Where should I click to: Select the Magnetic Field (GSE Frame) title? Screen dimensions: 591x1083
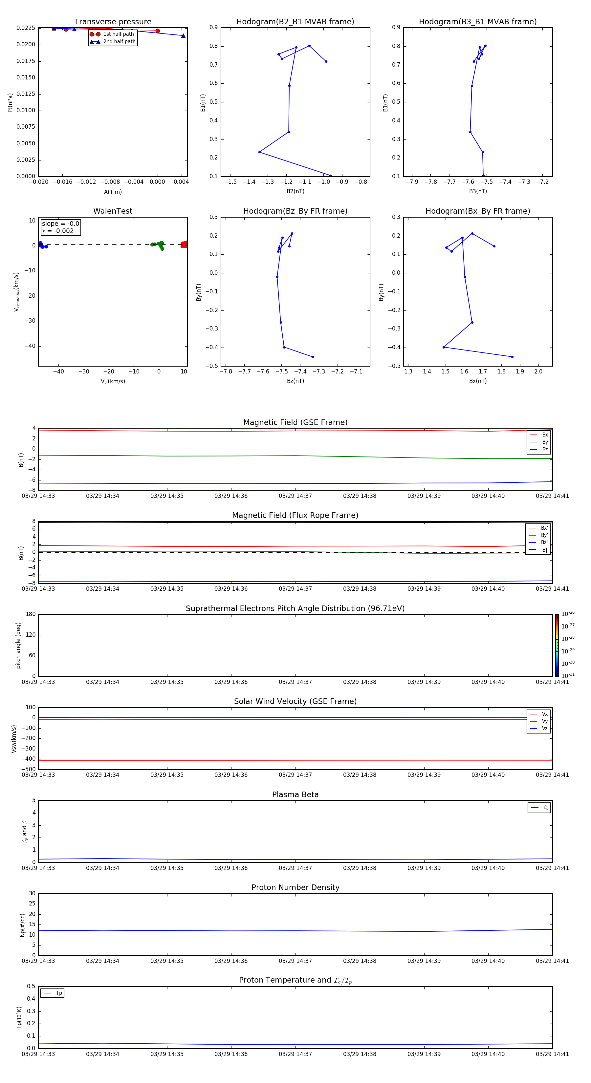[295, 422]
